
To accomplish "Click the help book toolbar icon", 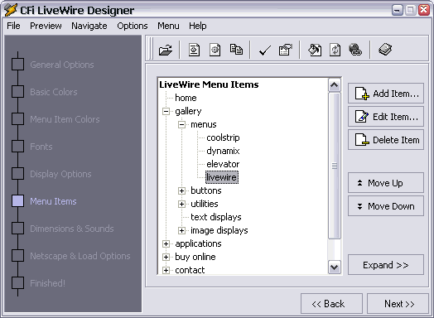I will click(385, 50).
